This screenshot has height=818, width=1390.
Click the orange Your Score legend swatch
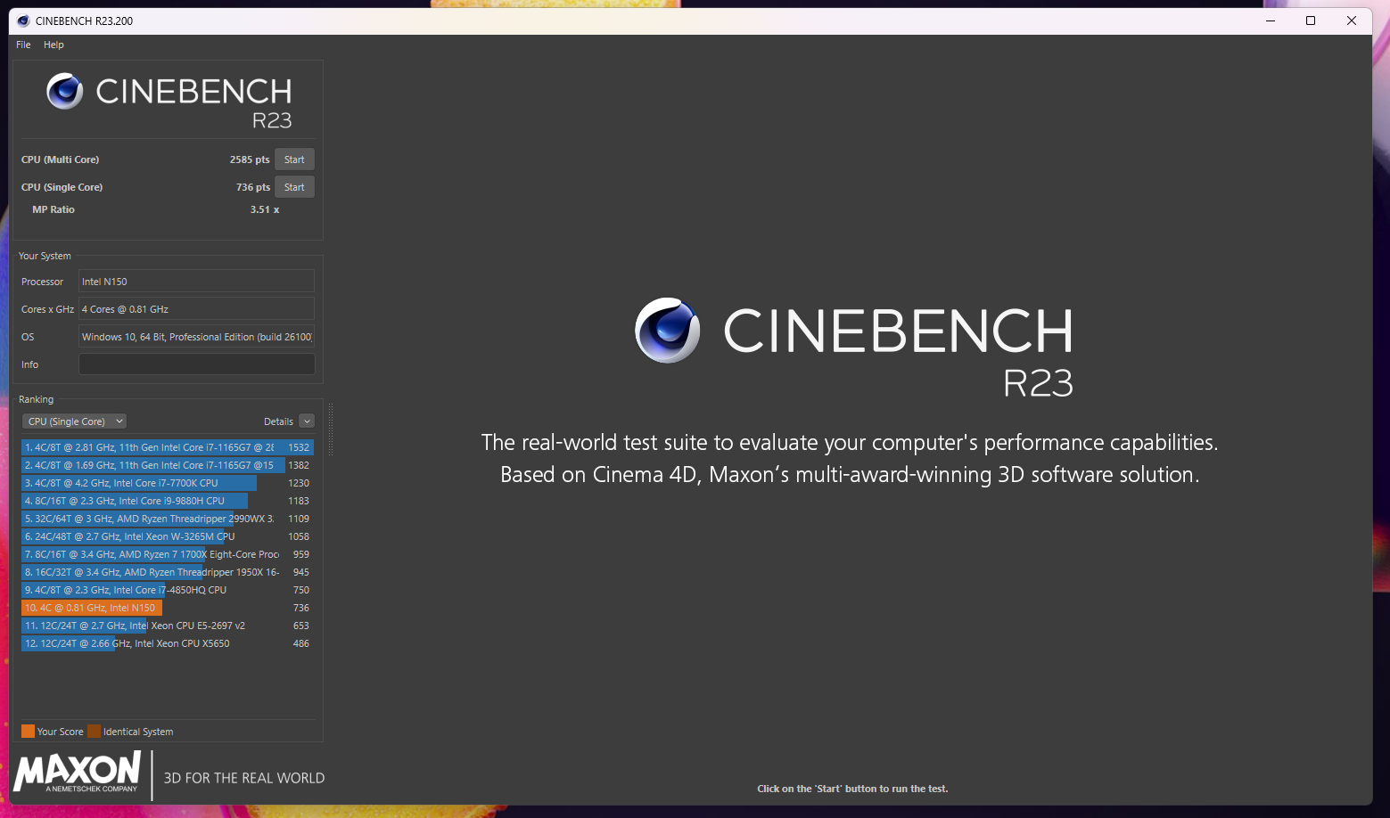(x=28, y=732)
